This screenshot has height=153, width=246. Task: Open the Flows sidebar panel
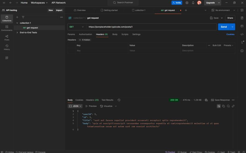(7, 38)
